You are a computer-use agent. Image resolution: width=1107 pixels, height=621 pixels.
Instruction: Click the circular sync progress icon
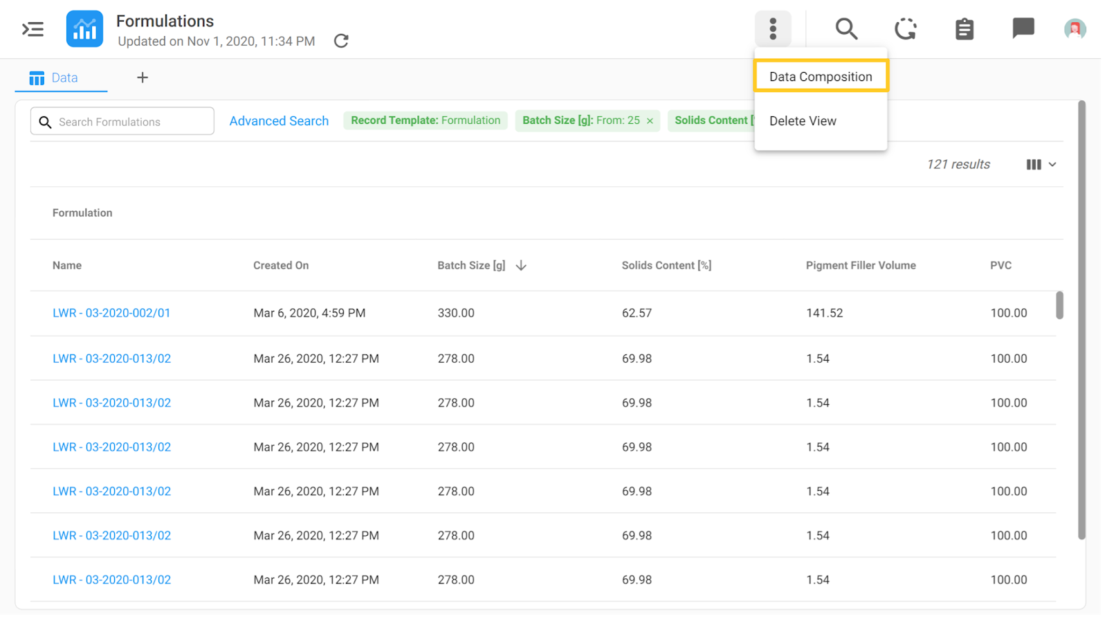[905, 29]
